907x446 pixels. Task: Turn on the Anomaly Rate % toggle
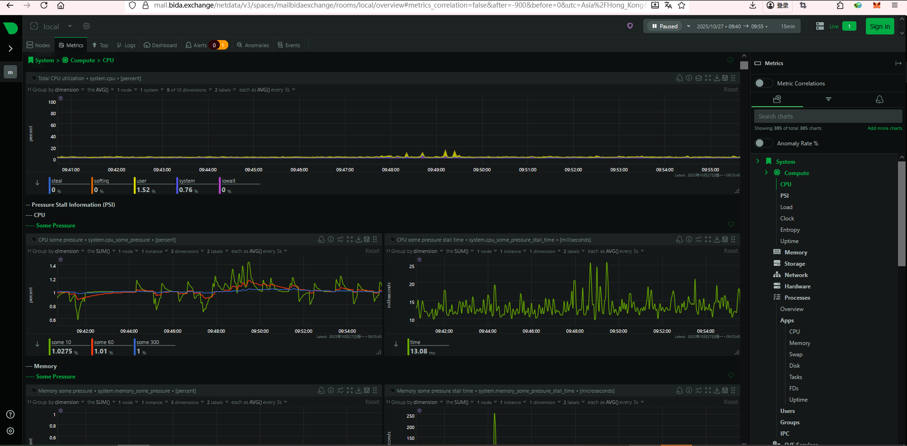[x=763, y=143]
